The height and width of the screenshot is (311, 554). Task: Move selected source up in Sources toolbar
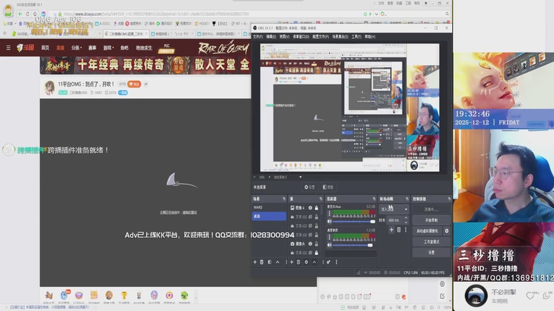coord(314,262)
